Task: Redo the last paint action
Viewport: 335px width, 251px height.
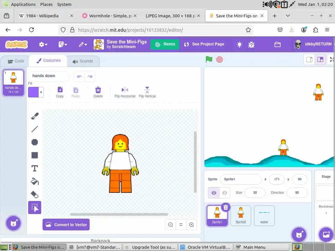Action: (x=90, y=76)
